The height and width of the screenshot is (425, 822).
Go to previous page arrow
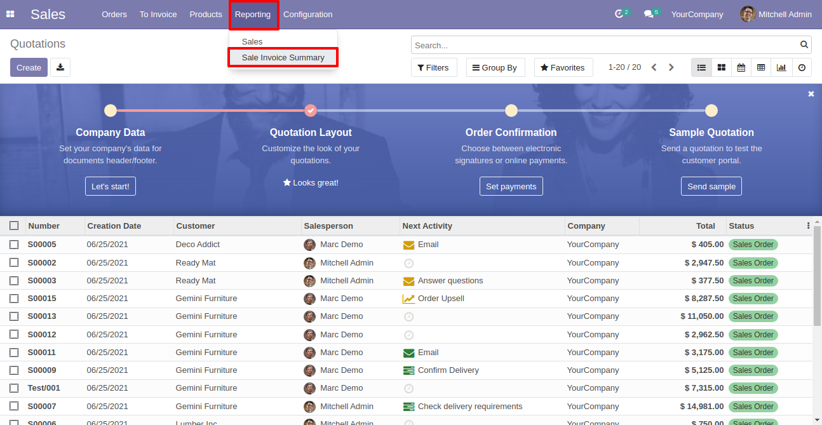(x=654, y=67)
